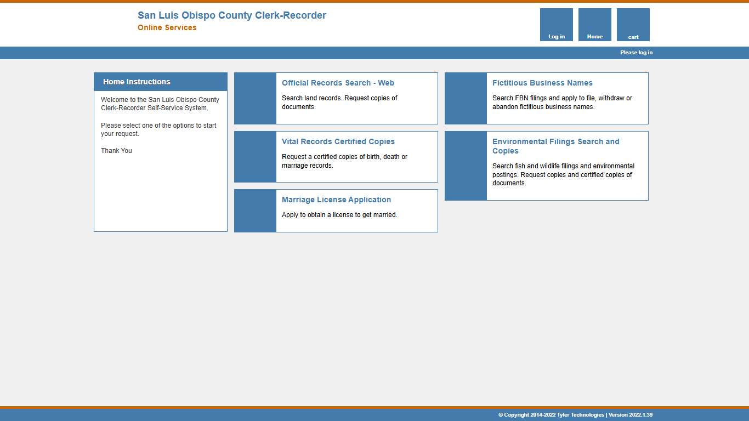Open Official Records Search - Web title link
Viewport: 749px width, 421px height.
pos(338,83)
